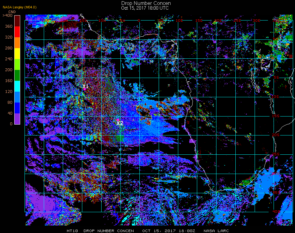Click 'MT10' in the bottom caption

(72, 231)
